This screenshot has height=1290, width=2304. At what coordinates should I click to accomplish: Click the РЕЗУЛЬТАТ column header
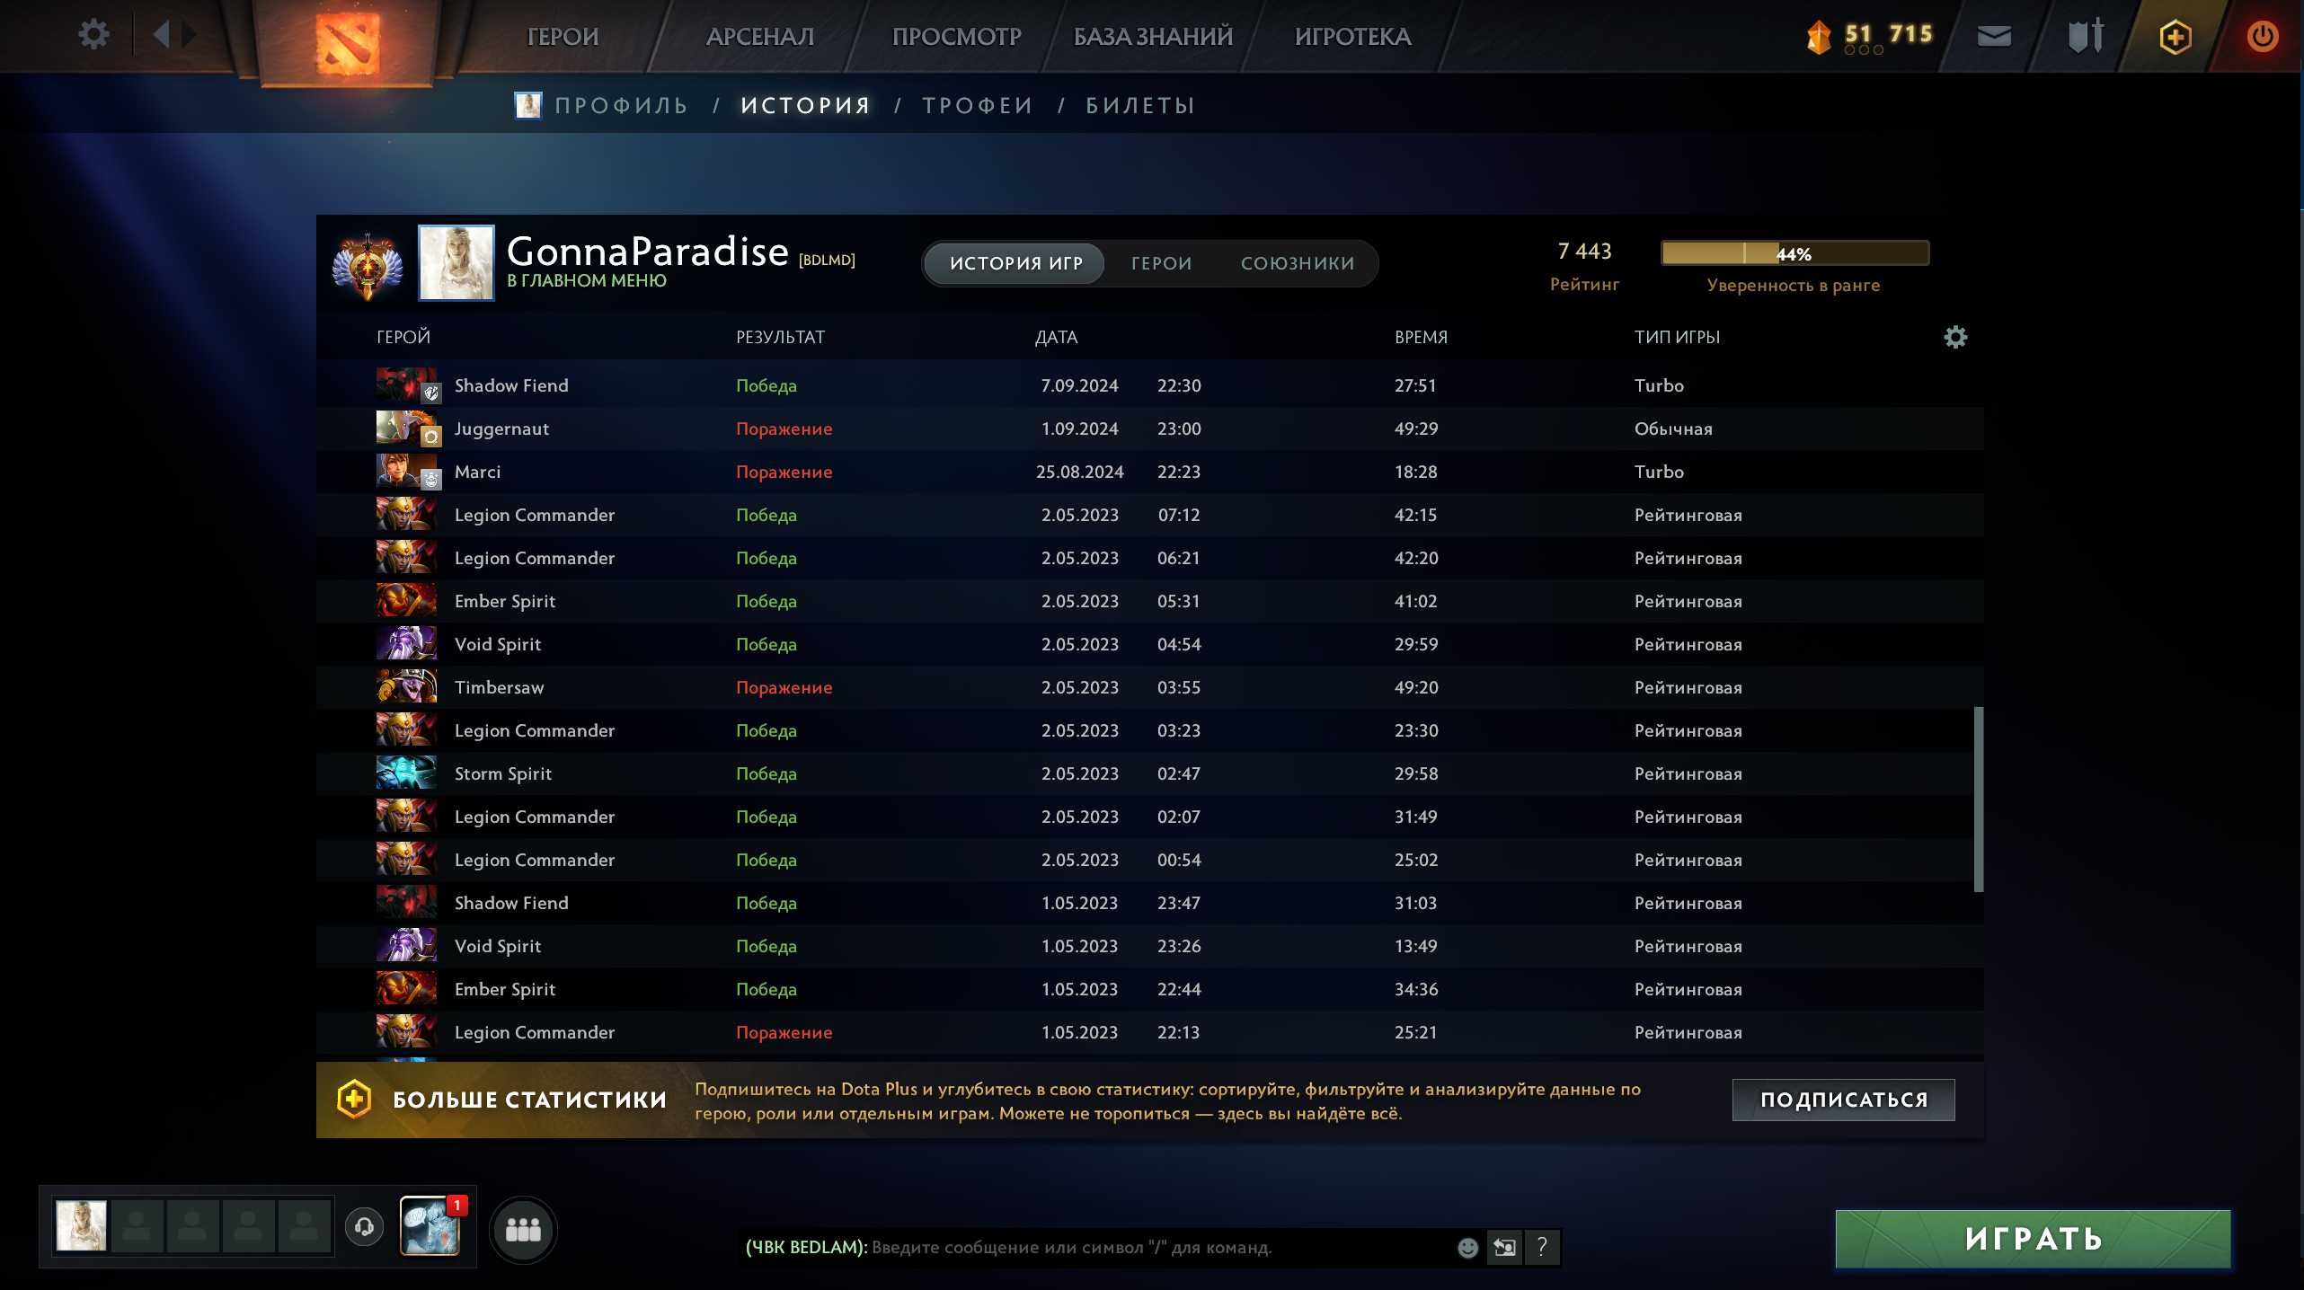coord(780,337)
